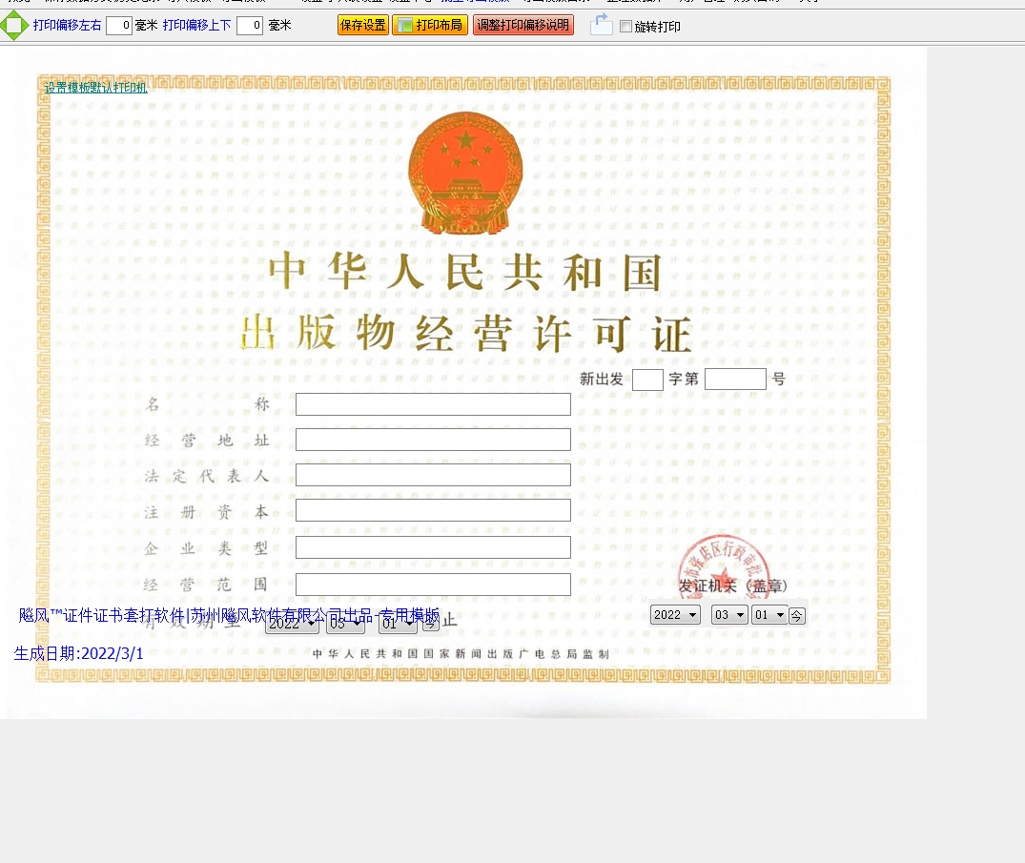Click the 打印偏移左右 input box

click(119, 26)
